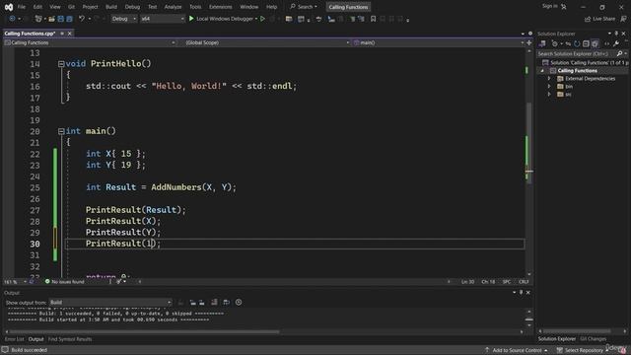Switch to the Error List tab

(14, 339)
